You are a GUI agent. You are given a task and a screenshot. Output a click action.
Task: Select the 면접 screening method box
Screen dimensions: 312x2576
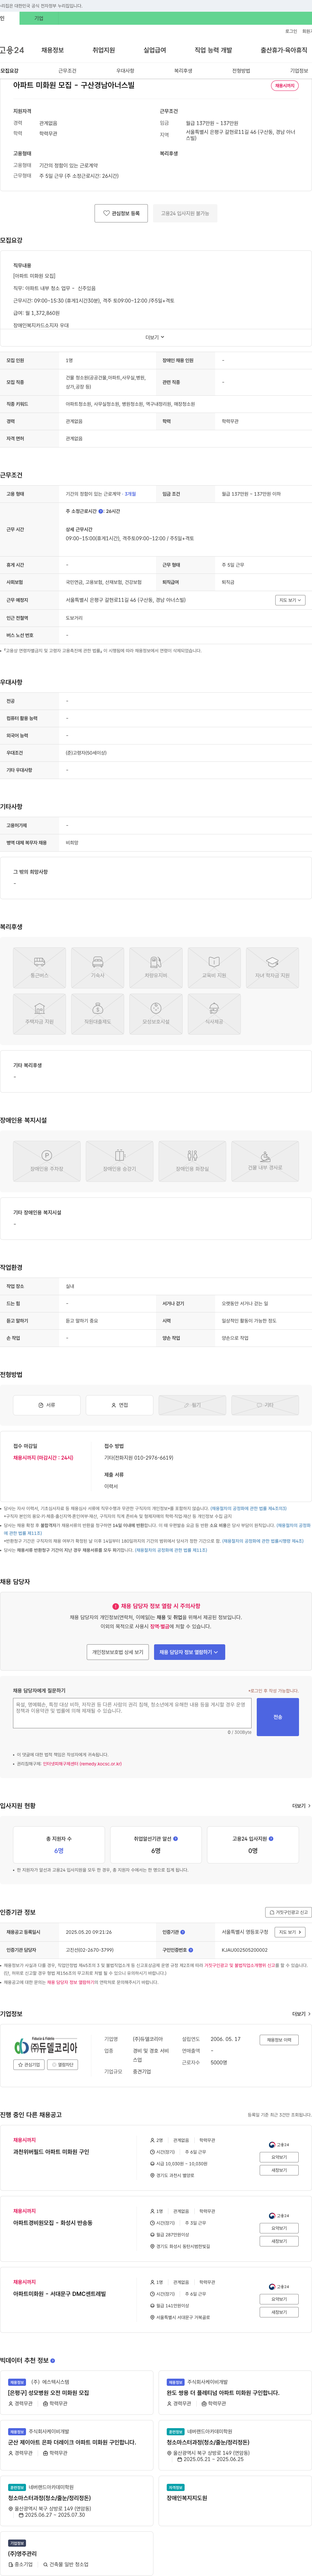[x=120, y=1405]
